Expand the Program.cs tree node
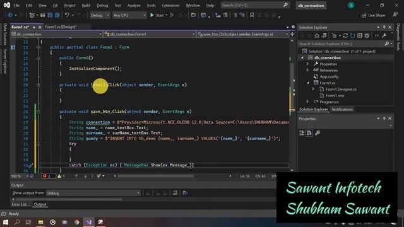The image size is (404, 227). tap(307, 102)
